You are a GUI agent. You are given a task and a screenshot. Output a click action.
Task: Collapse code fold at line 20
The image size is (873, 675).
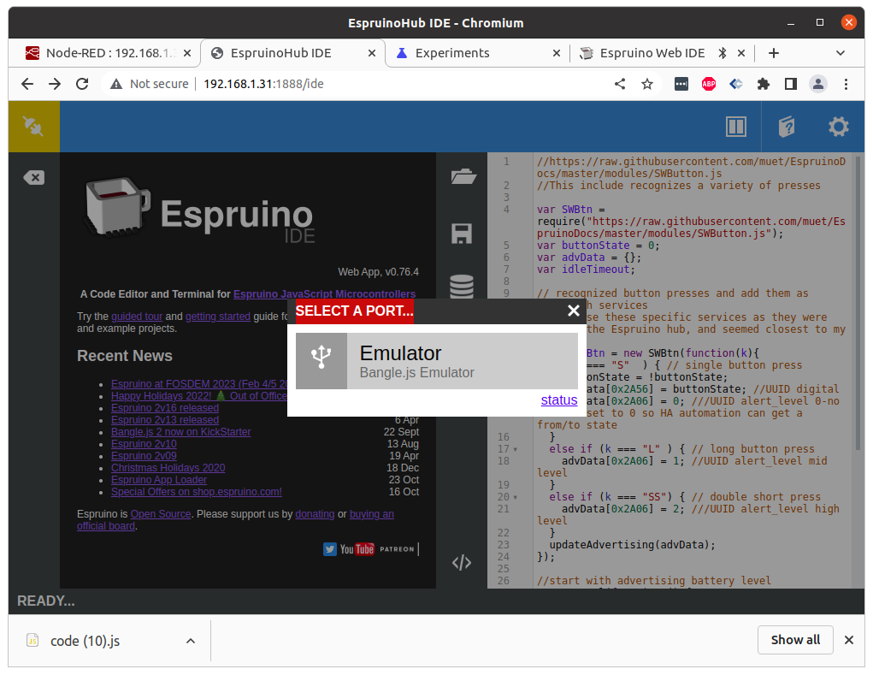tap(516, 497)
